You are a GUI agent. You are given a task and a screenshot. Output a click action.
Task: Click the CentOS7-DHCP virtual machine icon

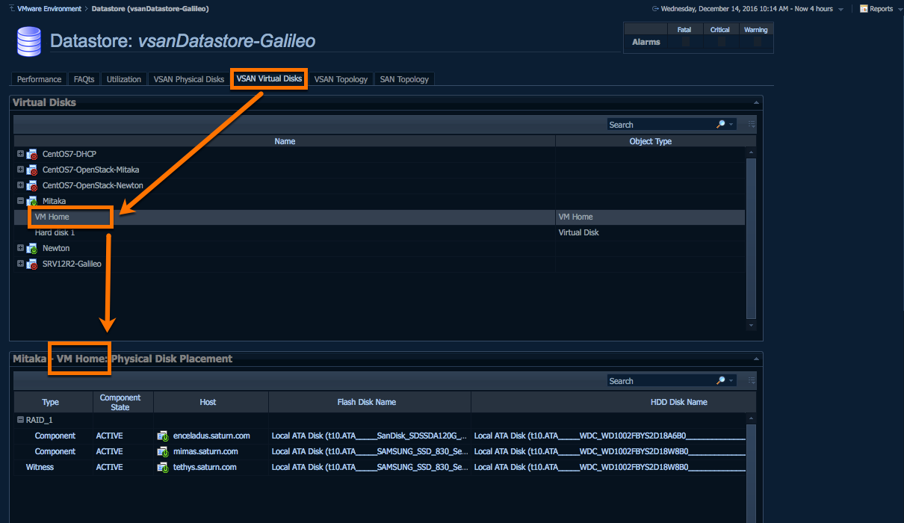click(x=32, y=154)
